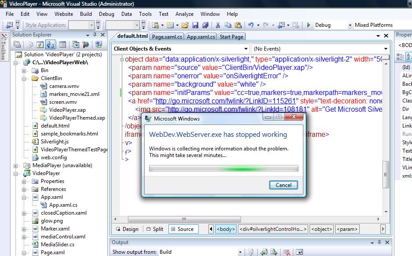Screen dimensions: 412x256
Task: Cut selection with the scissors icon
Action: (x=218, y=25)
